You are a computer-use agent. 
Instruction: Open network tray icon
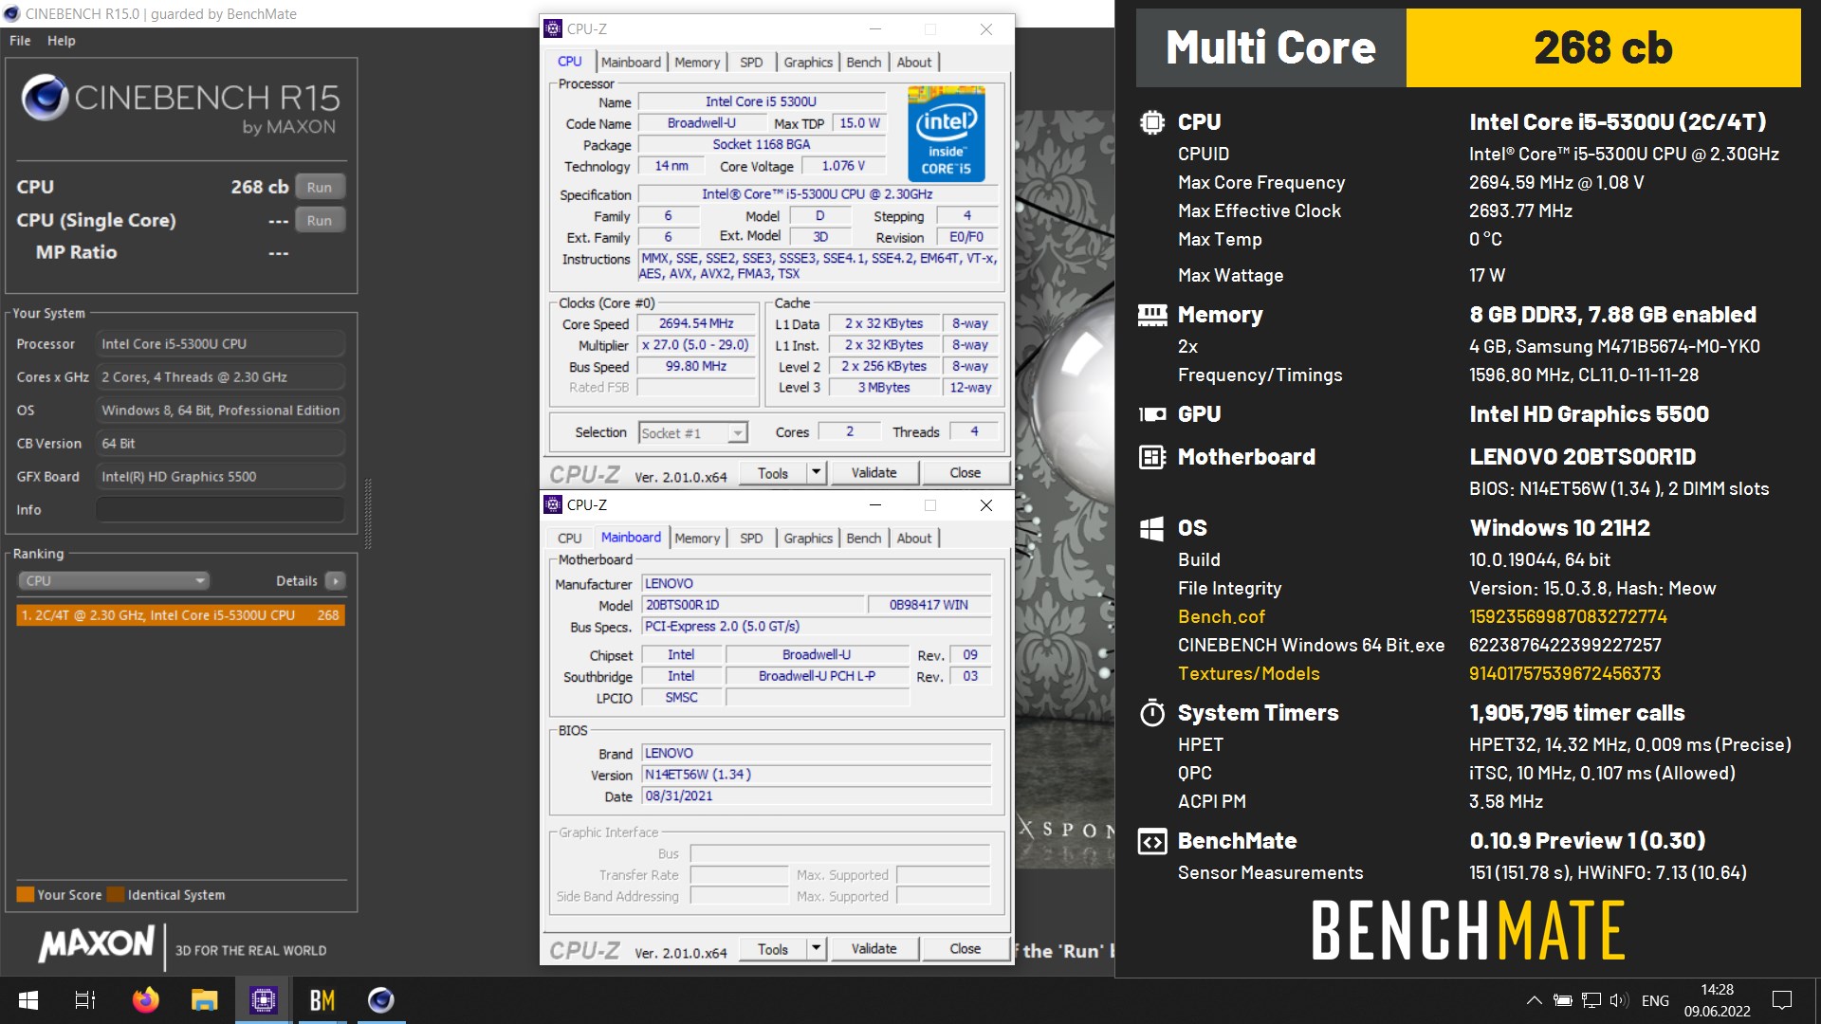(x=1591, y=1000)
